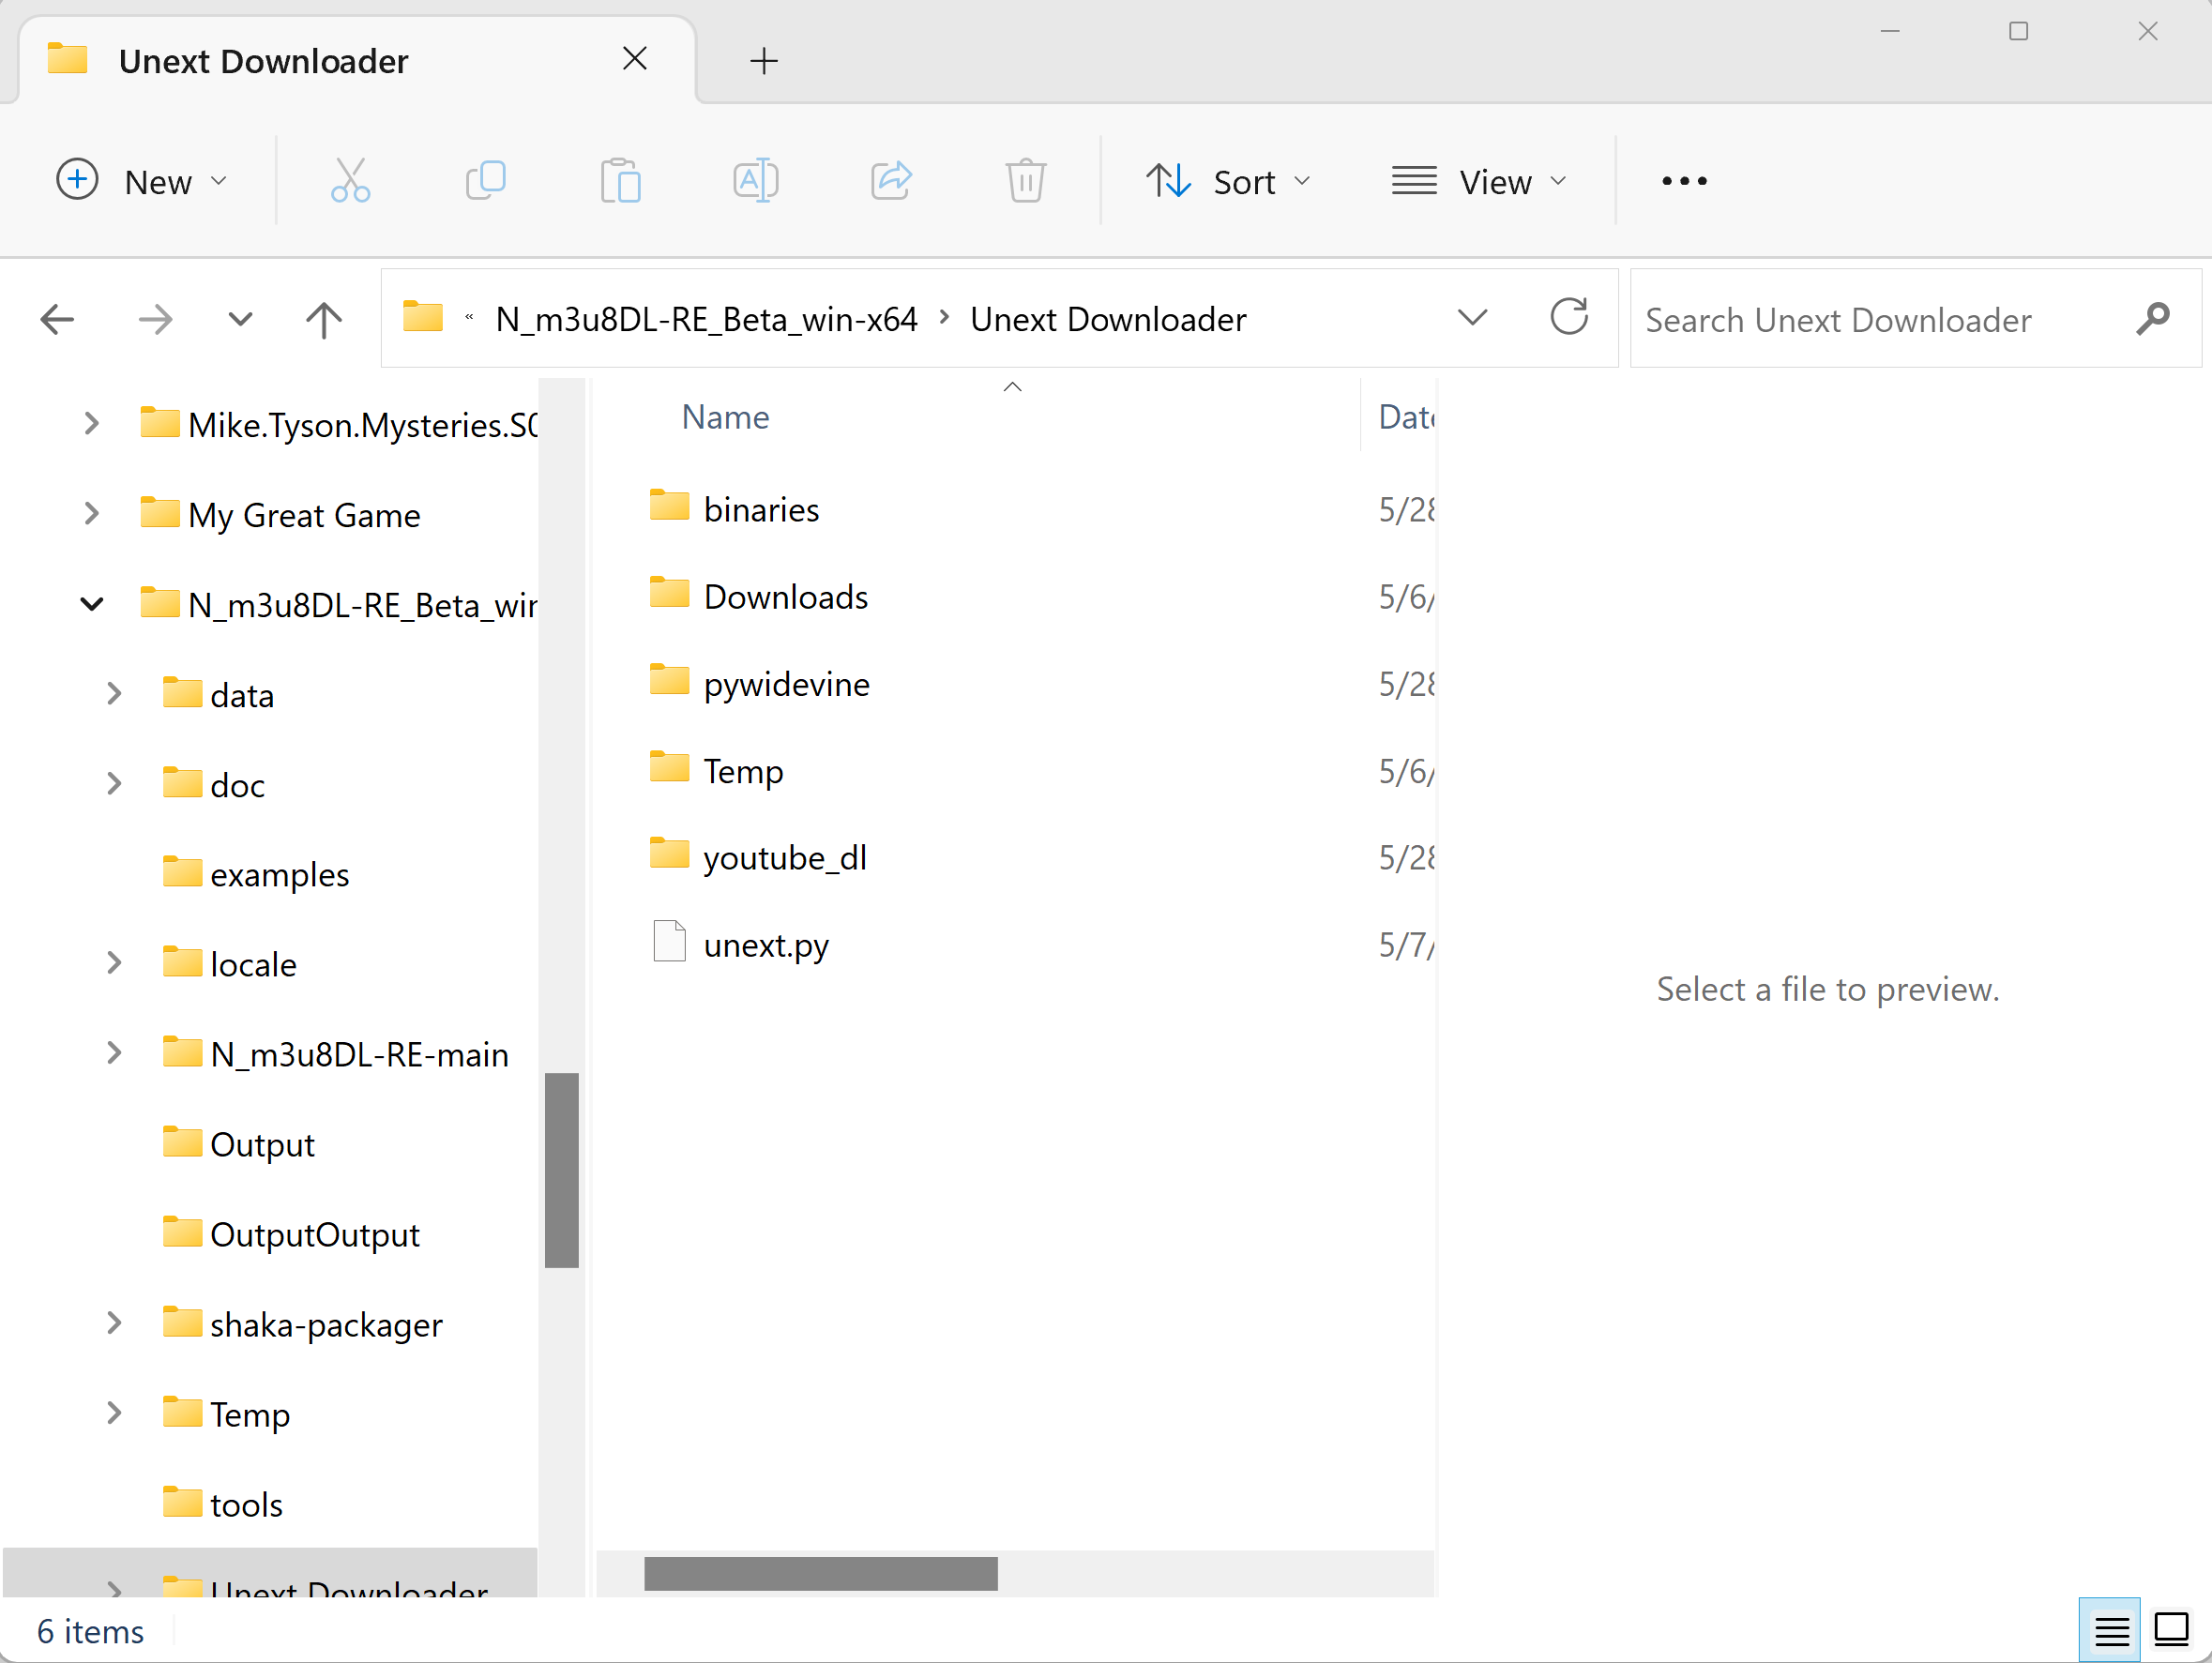Open the See more ellipsis menu
The height and width of the screenshot is (1663, 2212).
pos(1684,181)
